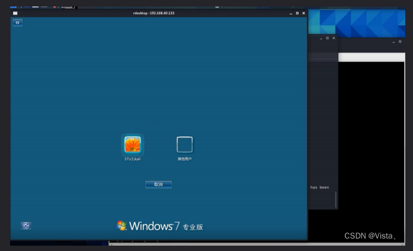The width and height of the screenshot is (413, 251).
Task: Click the 取消 (Cancel) button
Action: [158, 184]
